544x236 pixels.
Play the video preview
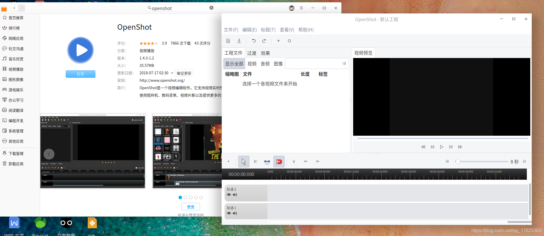pyautogui.click(x=442, y=147)
